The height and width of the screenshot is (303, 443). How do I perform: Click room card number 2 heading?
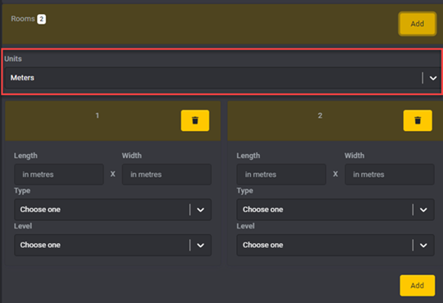click(x=320, y=115)
